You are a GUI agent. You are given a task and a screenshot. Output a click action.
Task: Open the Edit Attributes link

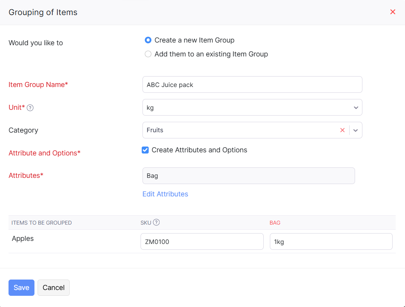pyautogui.click(x=165, y=194)
